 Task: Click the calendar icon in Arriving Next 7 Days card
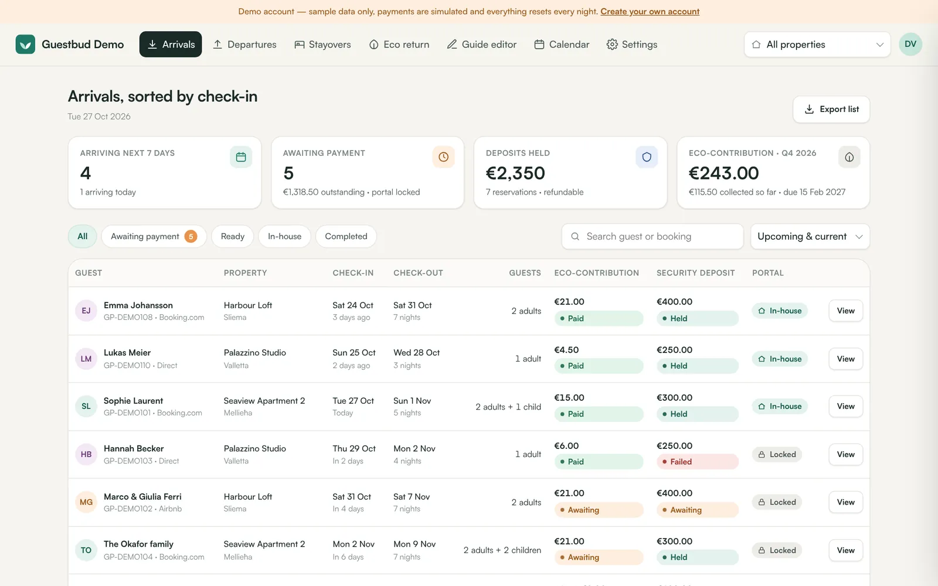click(x=241, y=157)
